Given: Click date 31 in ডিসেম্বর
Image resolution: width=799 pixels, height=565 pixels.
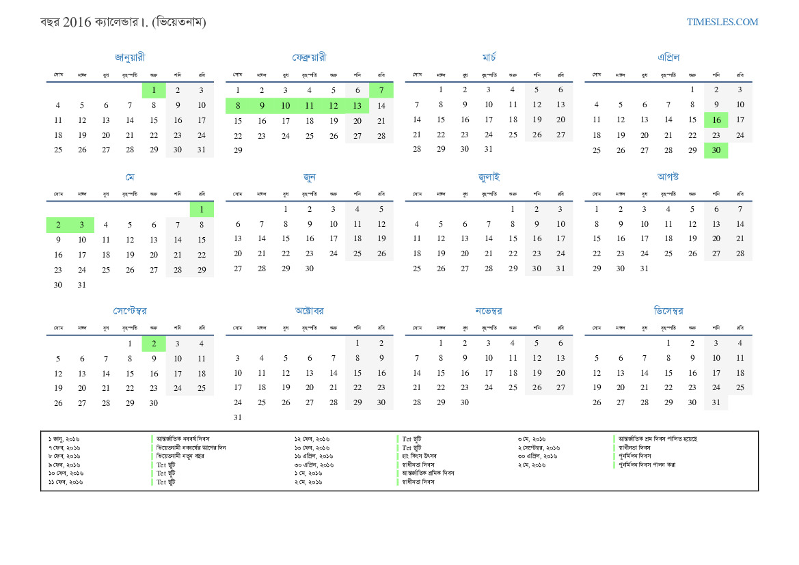Looking at the screenshot, I should (x=716, y=402).
